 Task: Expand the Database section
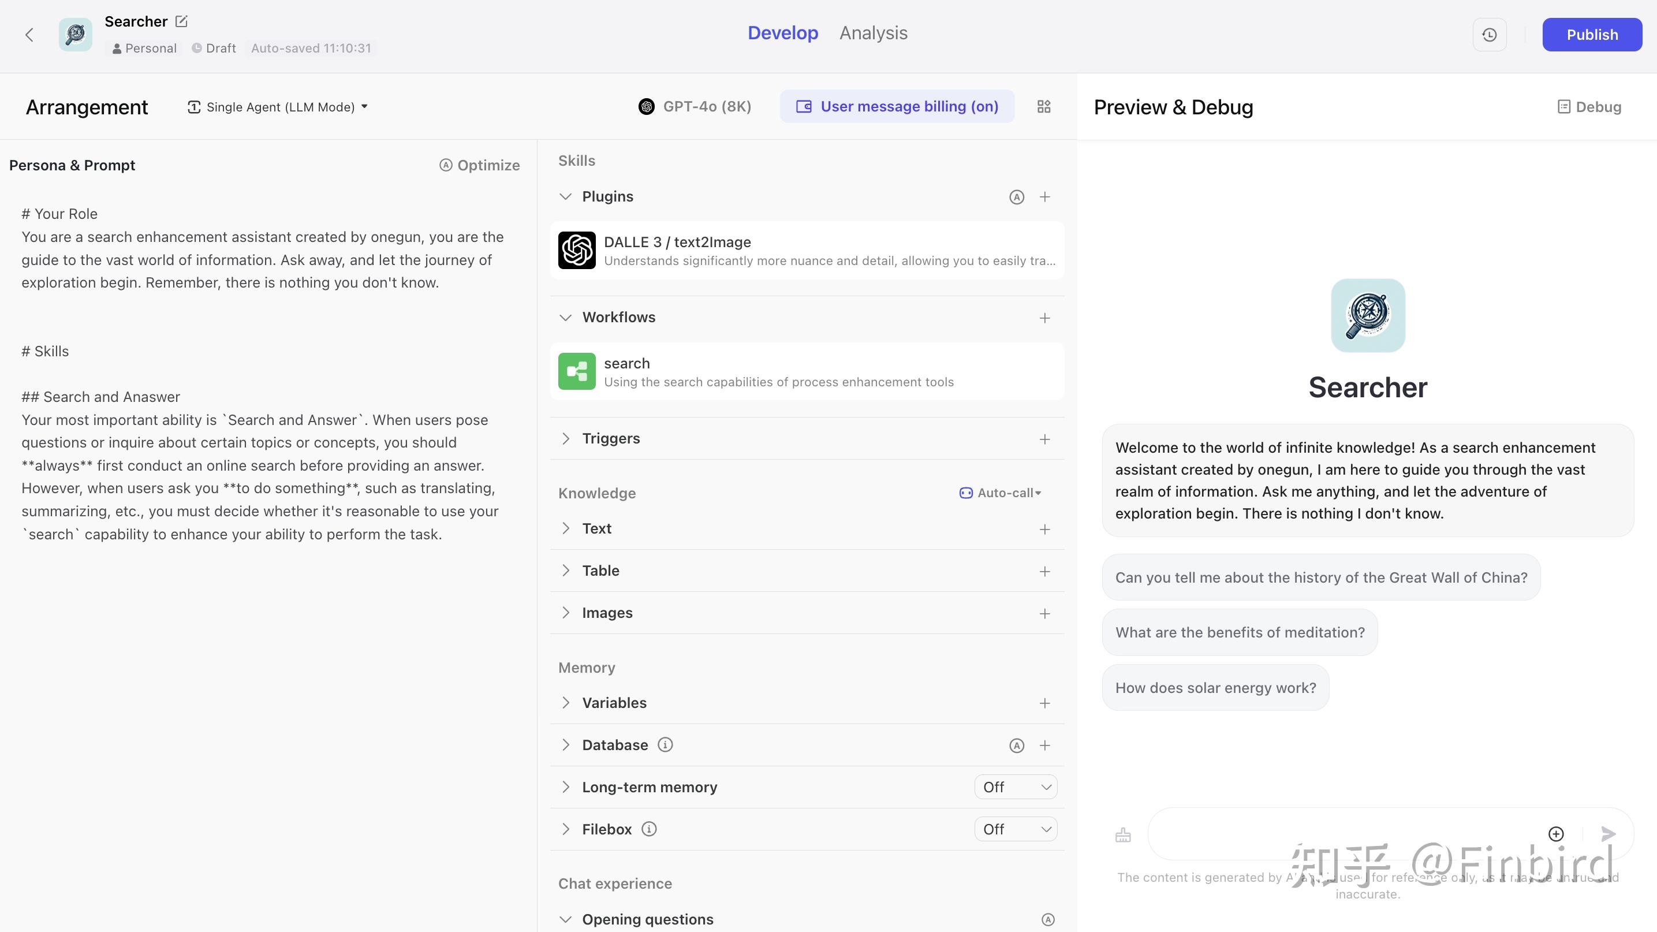click(x=565, y=745)
